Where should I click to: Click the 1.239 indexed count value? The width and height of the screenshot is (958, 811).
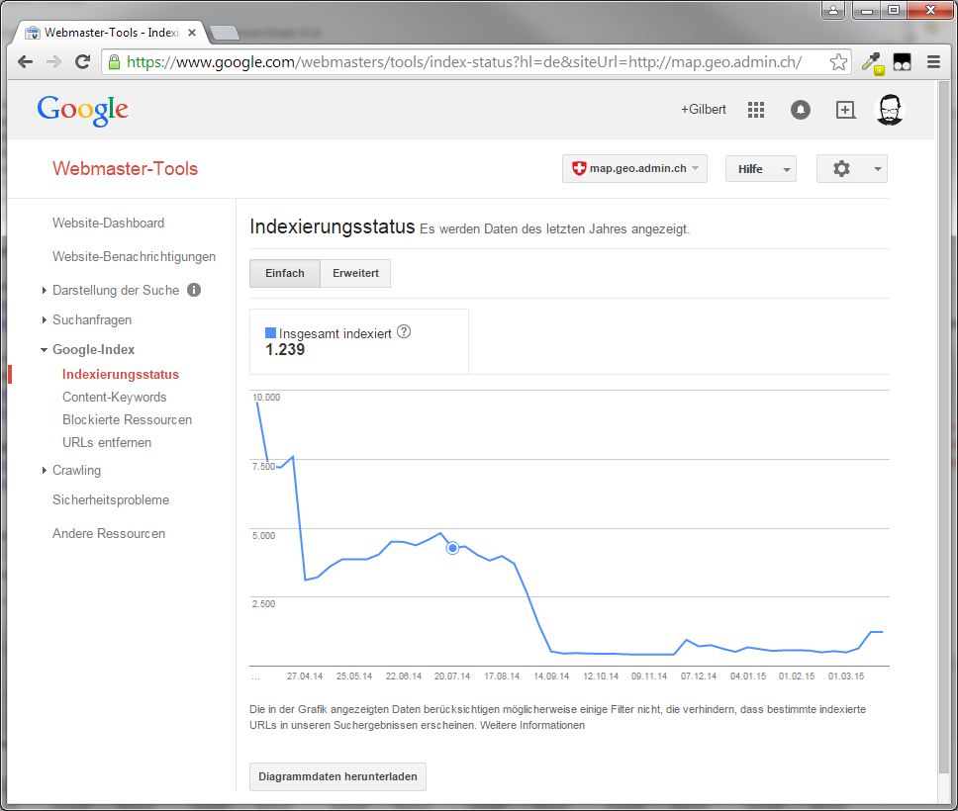pyautogui.click(x=285, y=350)
